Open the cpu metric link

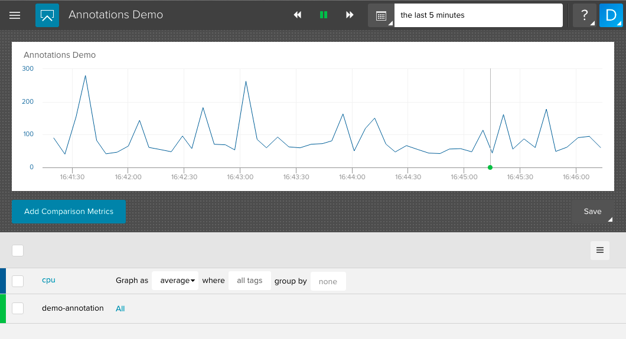[48, 280]
